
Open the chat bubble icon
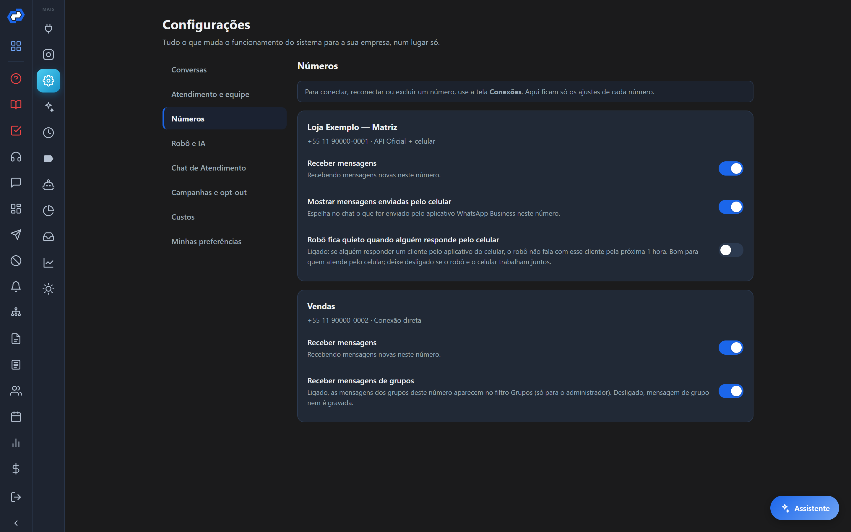[16, 183]
